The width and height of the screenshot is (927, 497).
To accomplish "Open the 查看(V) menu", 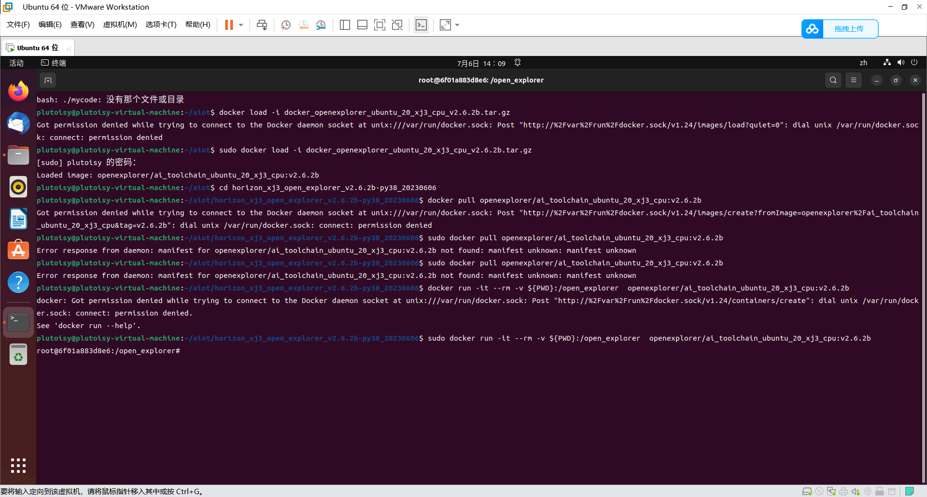I will point(83,25).
